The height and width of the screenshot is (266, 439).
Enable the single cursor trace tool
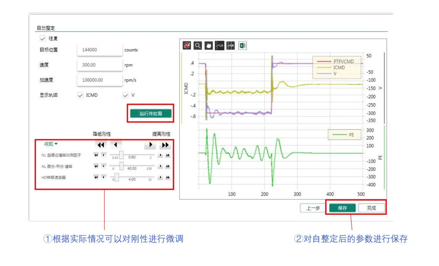pyautogui.click(x=219, y=46)
